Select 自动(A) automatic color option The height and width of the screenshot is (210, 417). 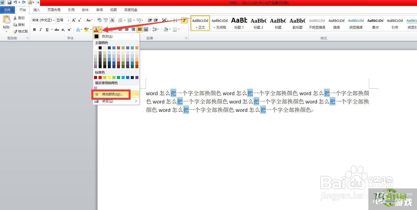tap(116, 36)
